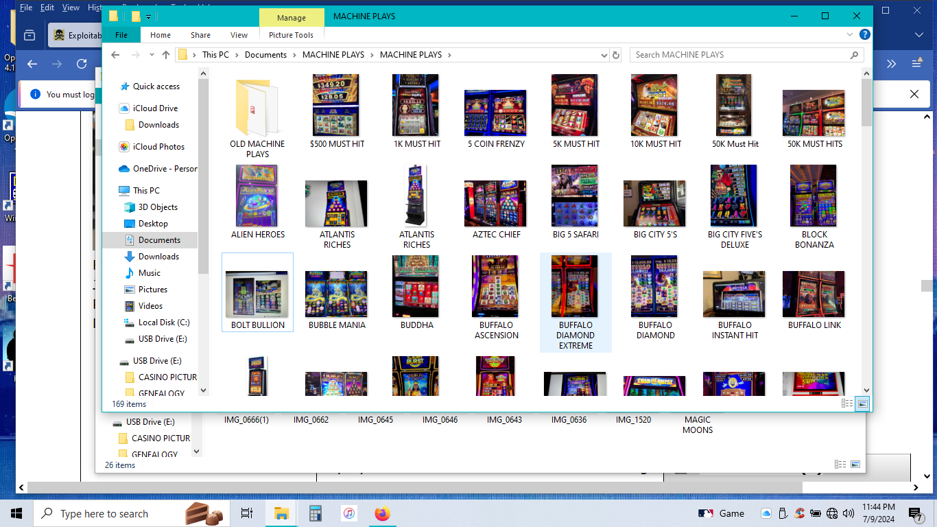
Task: Collapse the ribbon with the chevron
Action: click(x=851, y=35)
